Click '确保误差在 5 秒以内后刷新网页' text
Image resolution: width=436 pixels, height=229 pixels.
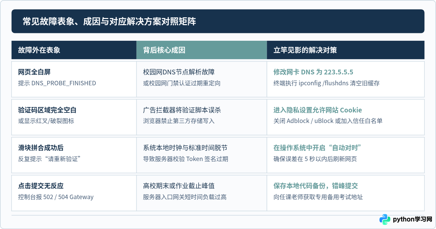pyautogui.click(x=315, y=159)
